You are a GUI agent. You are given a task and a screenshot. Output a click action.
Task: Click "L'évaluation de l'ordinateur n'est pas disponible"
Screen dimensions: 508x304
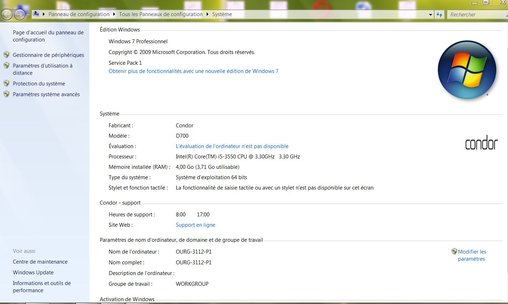232,146
